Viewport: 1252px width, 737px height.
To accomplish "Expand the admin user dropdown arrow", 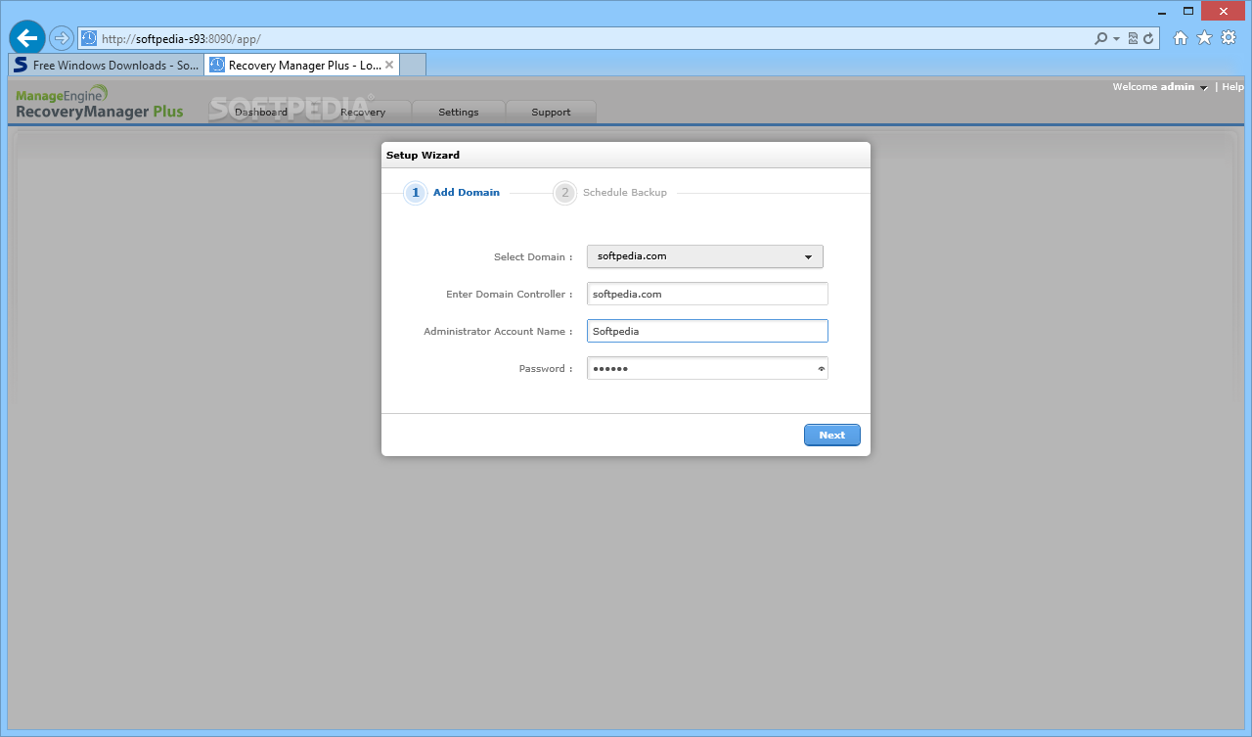I will 1204,88.
